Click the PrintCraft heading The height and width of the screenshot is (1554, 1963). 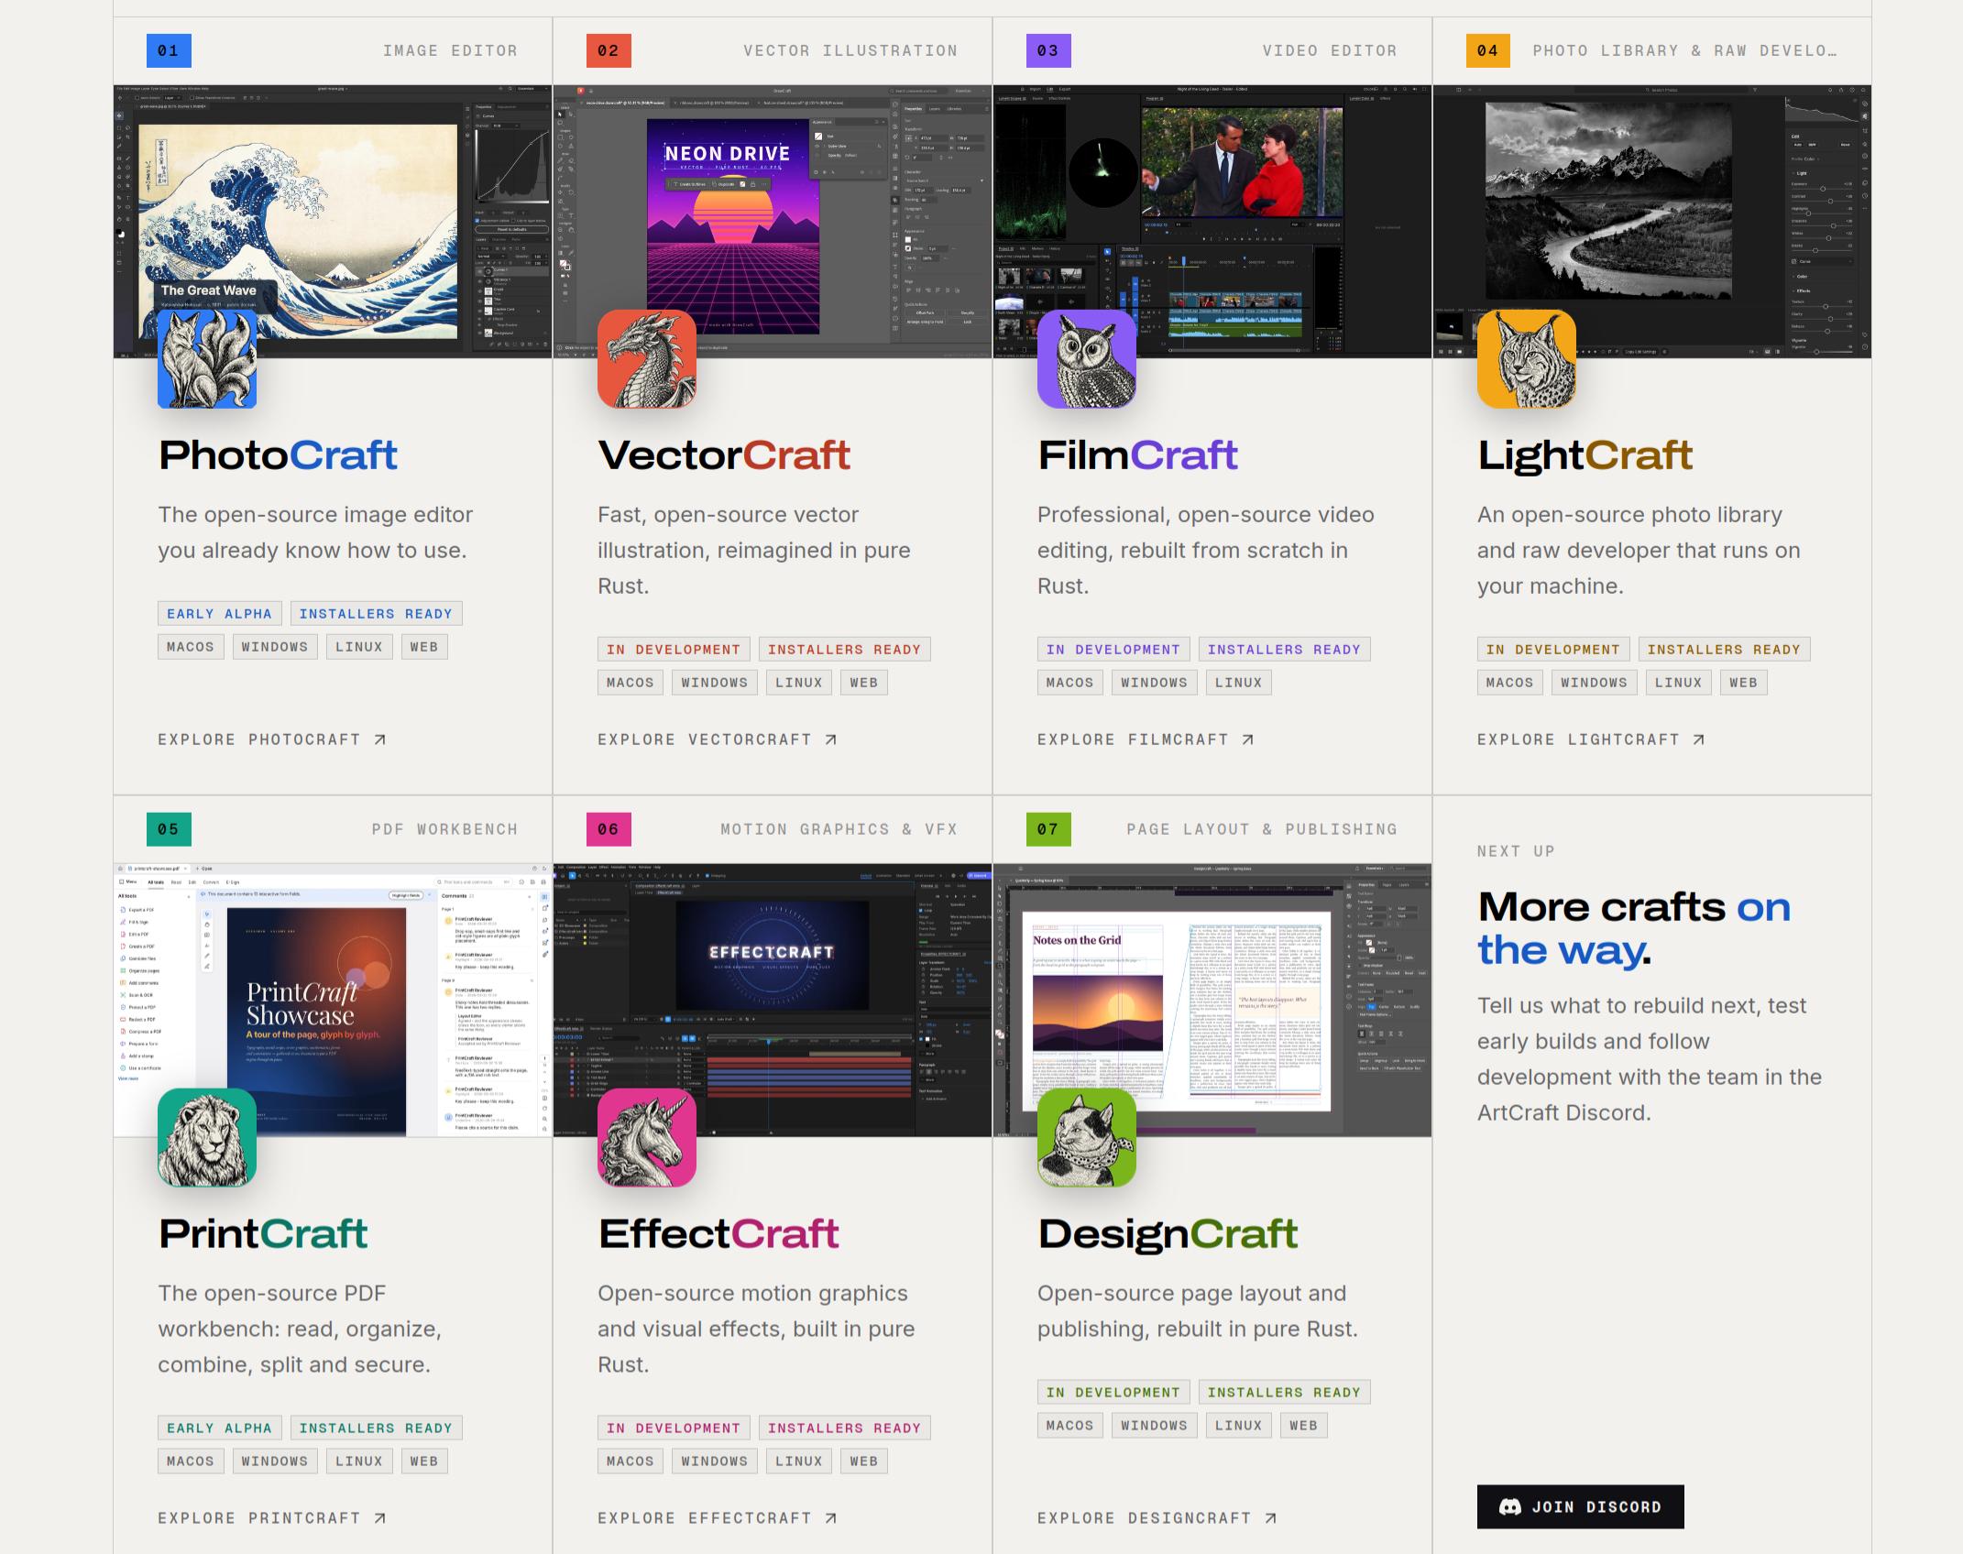[263, 1234]
